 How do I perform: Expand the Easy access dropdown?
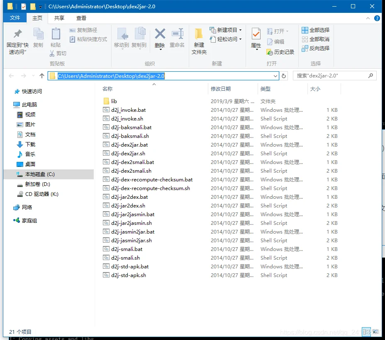(x=240, y=39)
